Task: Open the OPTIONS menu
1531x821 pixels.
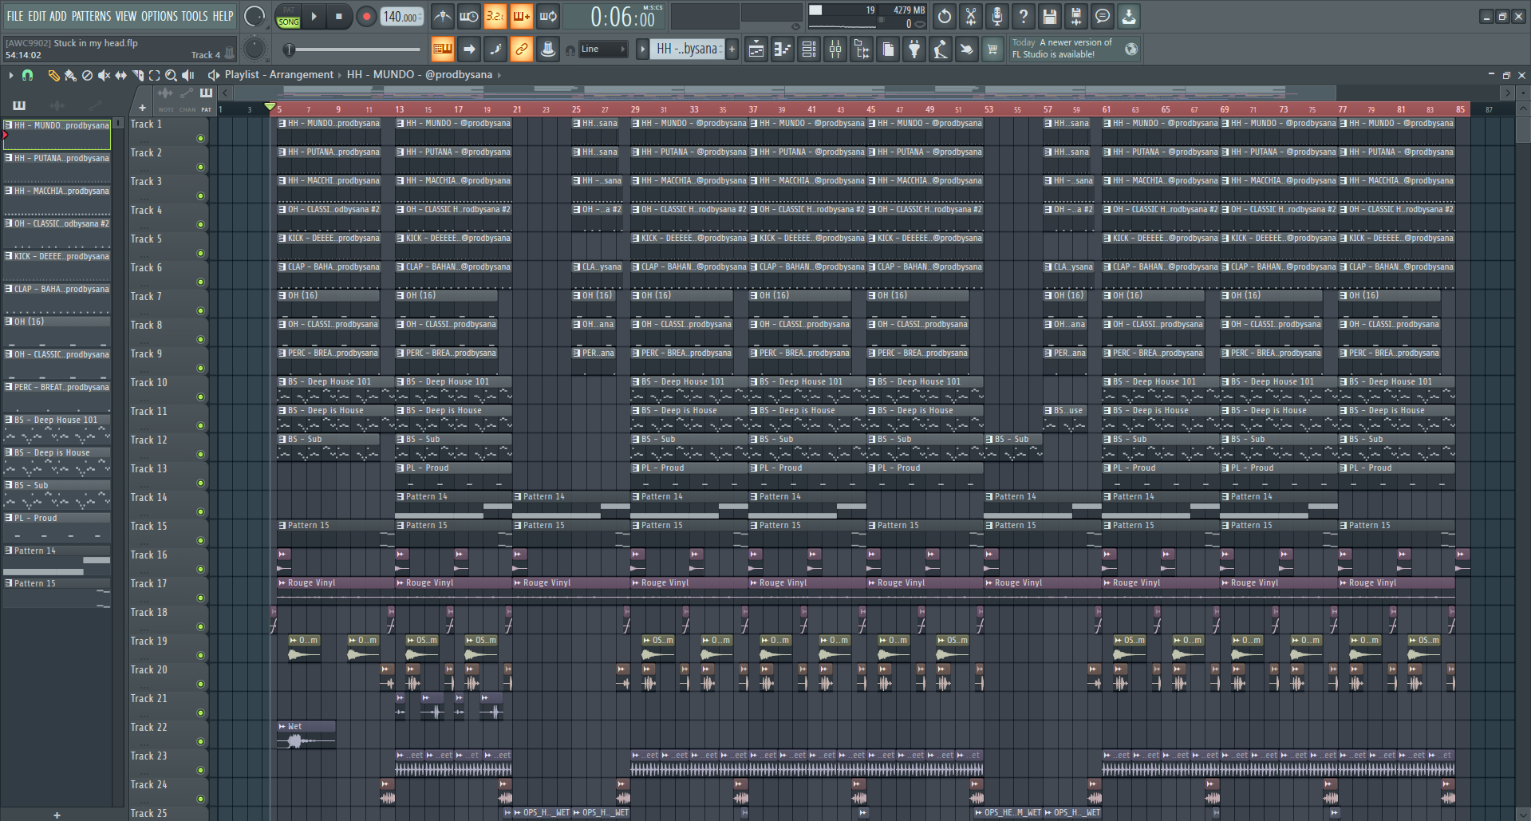Action: point(160,16)
